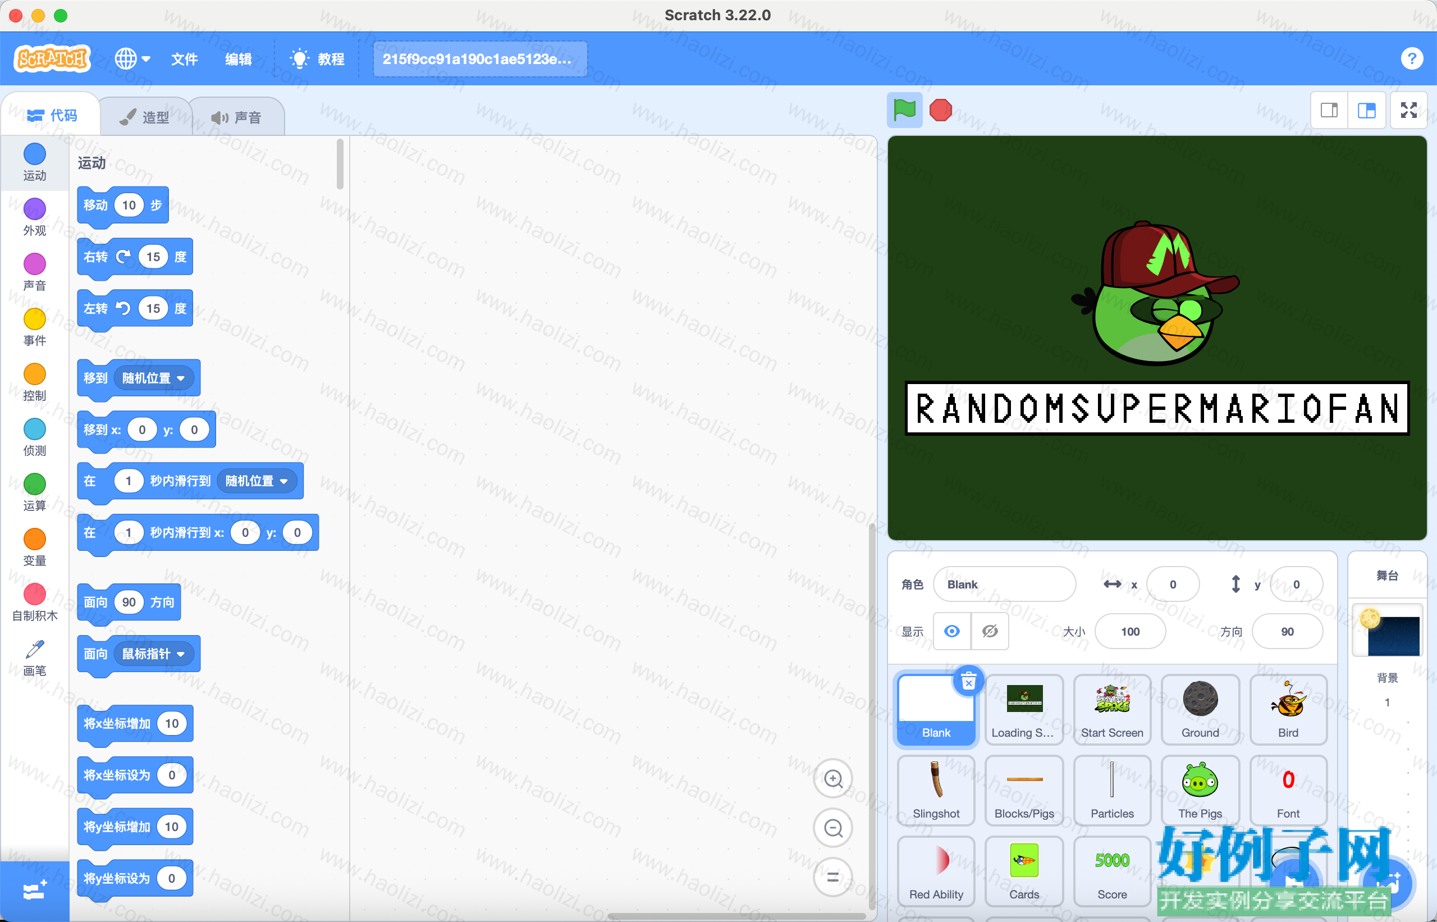This screenshot has height=922, width=1437.
Task: Switch to the 声音 tab
Action: pos(237,117)
